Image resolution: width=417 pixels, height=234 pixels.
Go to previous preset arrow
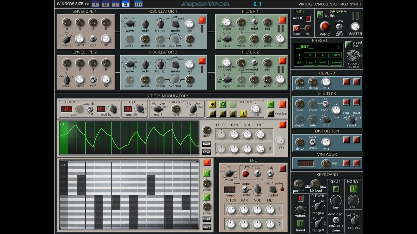point(309,55)
